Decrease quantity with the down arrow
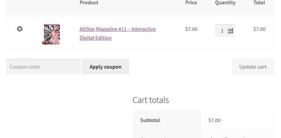Viewport: 281px width, 138px height. pos(230,32)
